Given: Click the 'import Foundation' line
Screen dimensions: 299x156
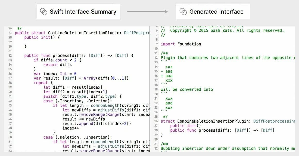Looking at the screenshot, I should click(181, 44).
